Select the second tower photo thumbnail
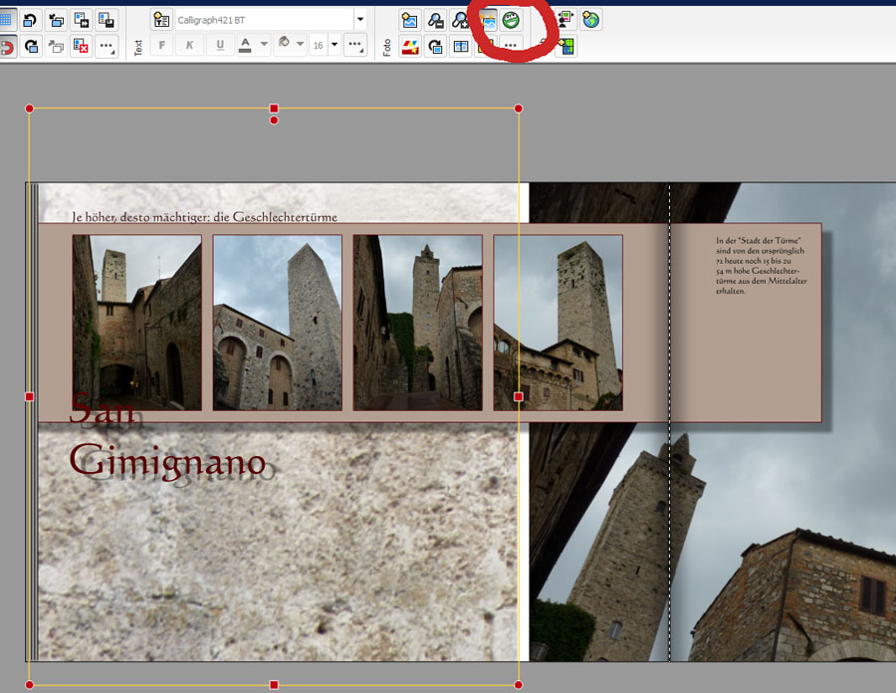This screenshot has height=693, width=896. [278, 322]
